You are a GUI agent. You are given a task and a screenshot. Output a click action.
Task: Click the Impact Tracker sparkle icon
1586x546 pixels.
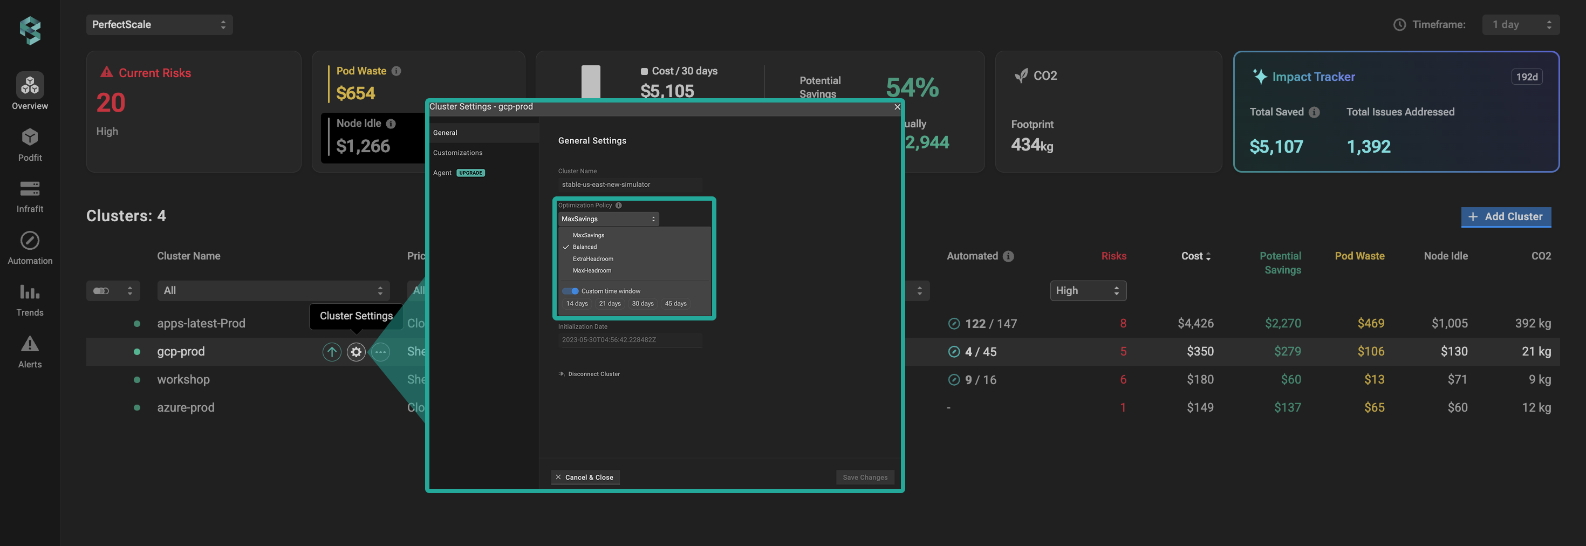pyautogui.click(x=1260, y=76)
